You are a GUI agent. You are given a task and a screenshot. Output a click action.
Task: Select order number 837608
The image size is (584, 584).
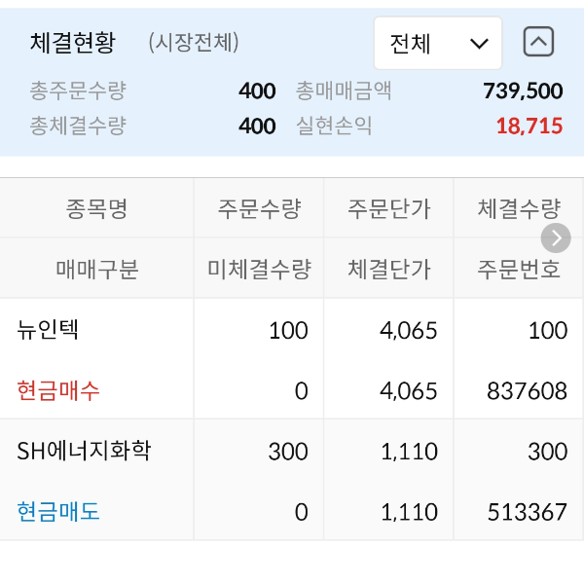526,390
